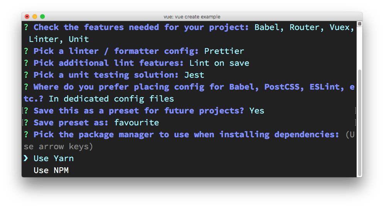Click question mark before 'Pick a unit testing'
This screenshot has width=384, height=208.
[x=26, y=75]
